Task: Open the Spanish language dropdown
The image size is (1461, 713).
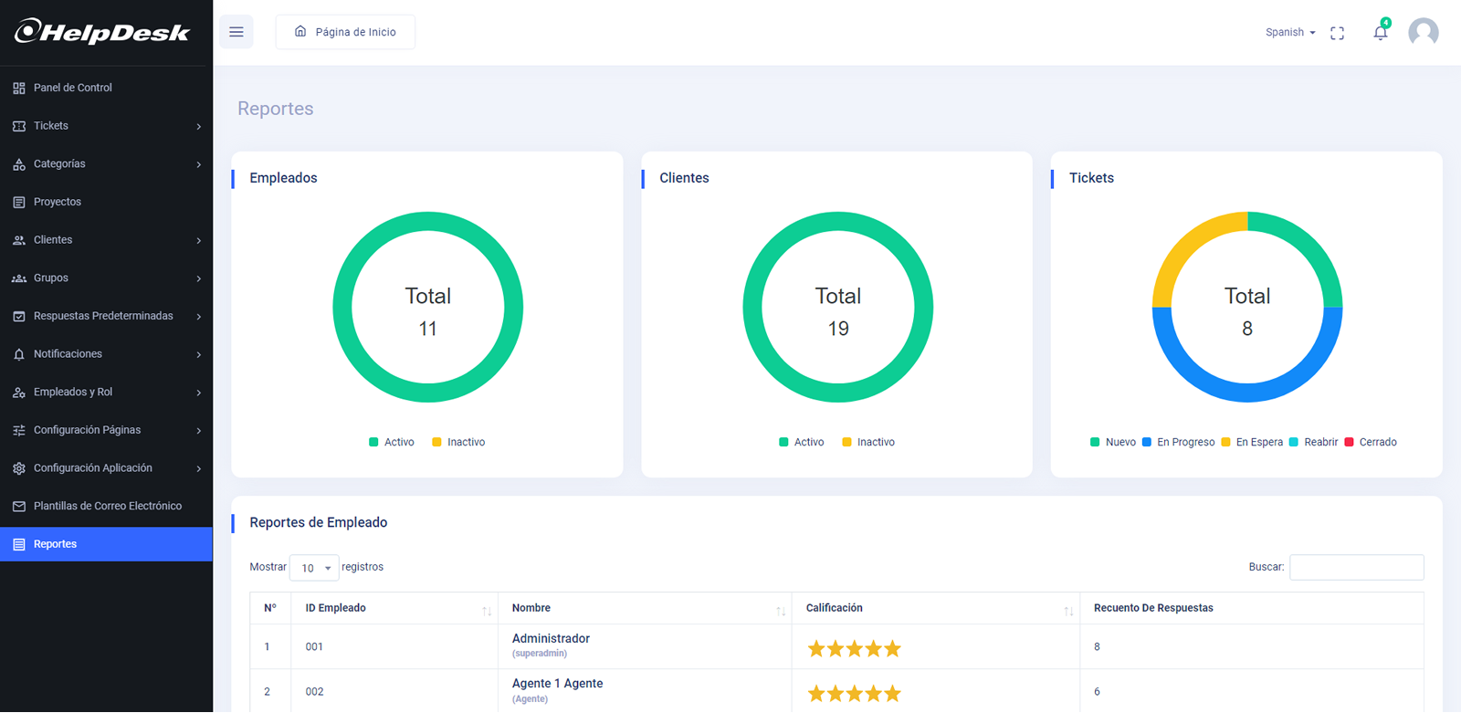Action: click(x=1289, y=33)
